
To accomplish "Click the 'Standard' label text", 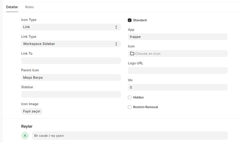I will pyautogui.click(x=140, y=20).
